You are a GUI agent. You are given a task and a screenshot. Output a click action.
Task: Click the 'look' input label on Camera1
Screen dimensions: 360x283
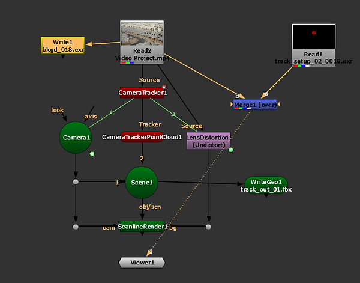point(57,110)
